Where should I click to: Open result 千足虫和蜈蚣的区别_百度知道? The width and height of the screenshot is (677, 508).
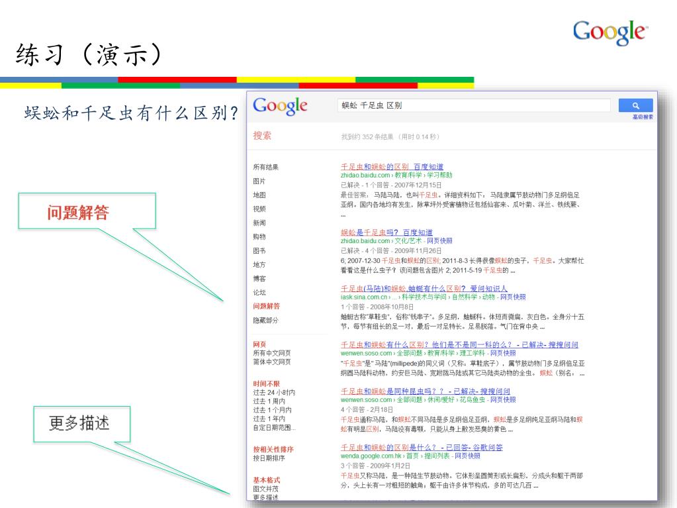pyautogui.click(x=392, y=167)
